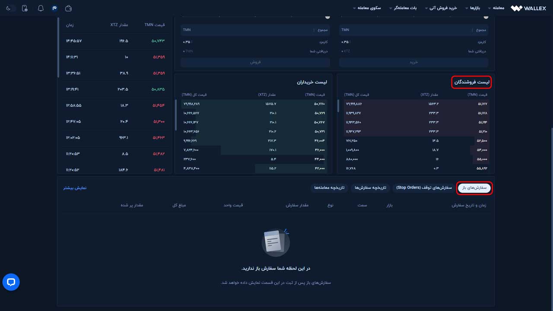Click the خرید buy button
Screen dimensions: 553x311
pyautogui.click(x=413, y=62)
